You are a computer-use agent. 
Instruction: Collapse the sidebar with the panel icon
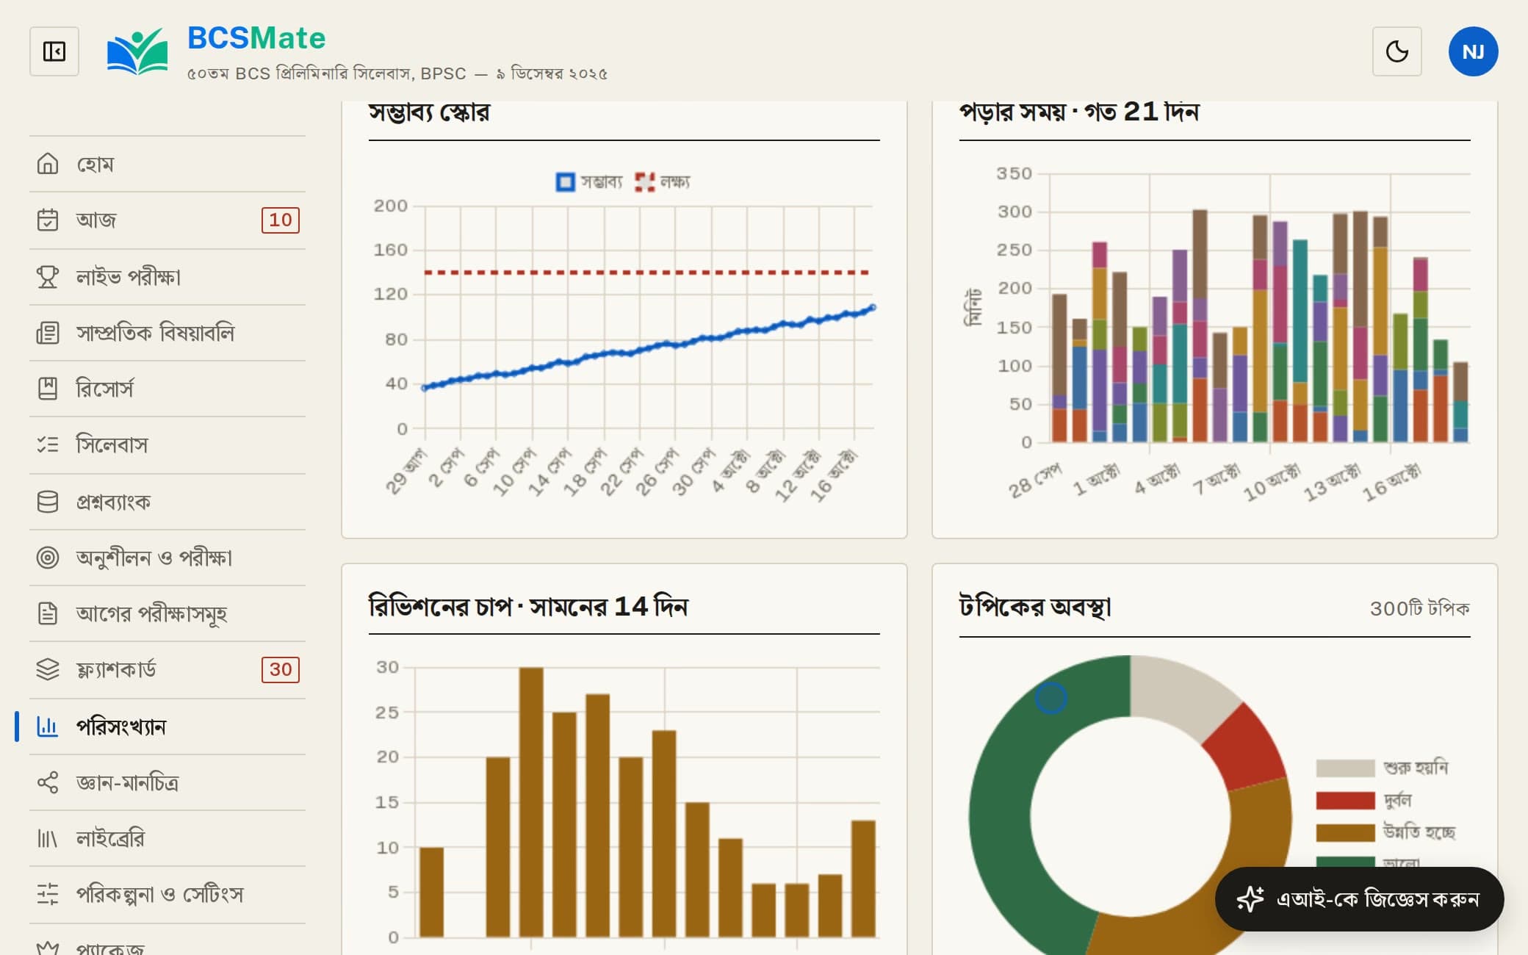tap(54, 51)
